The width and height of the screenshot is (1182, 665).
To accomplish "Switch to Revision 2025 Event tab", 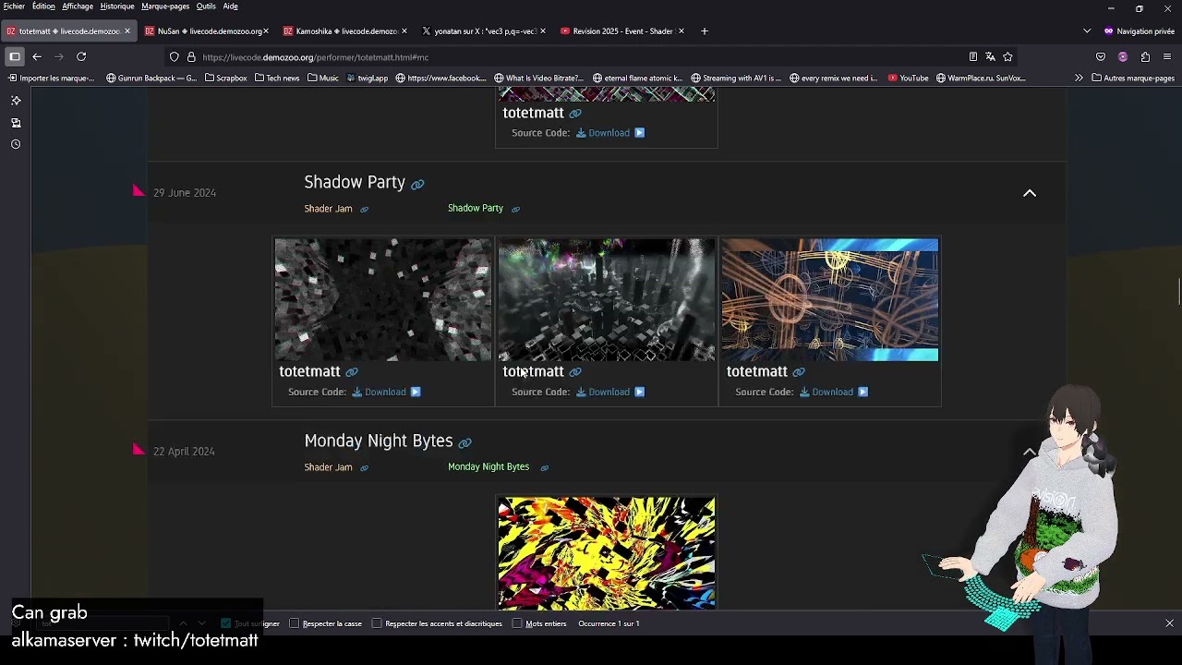I will [x=622, y=30].
